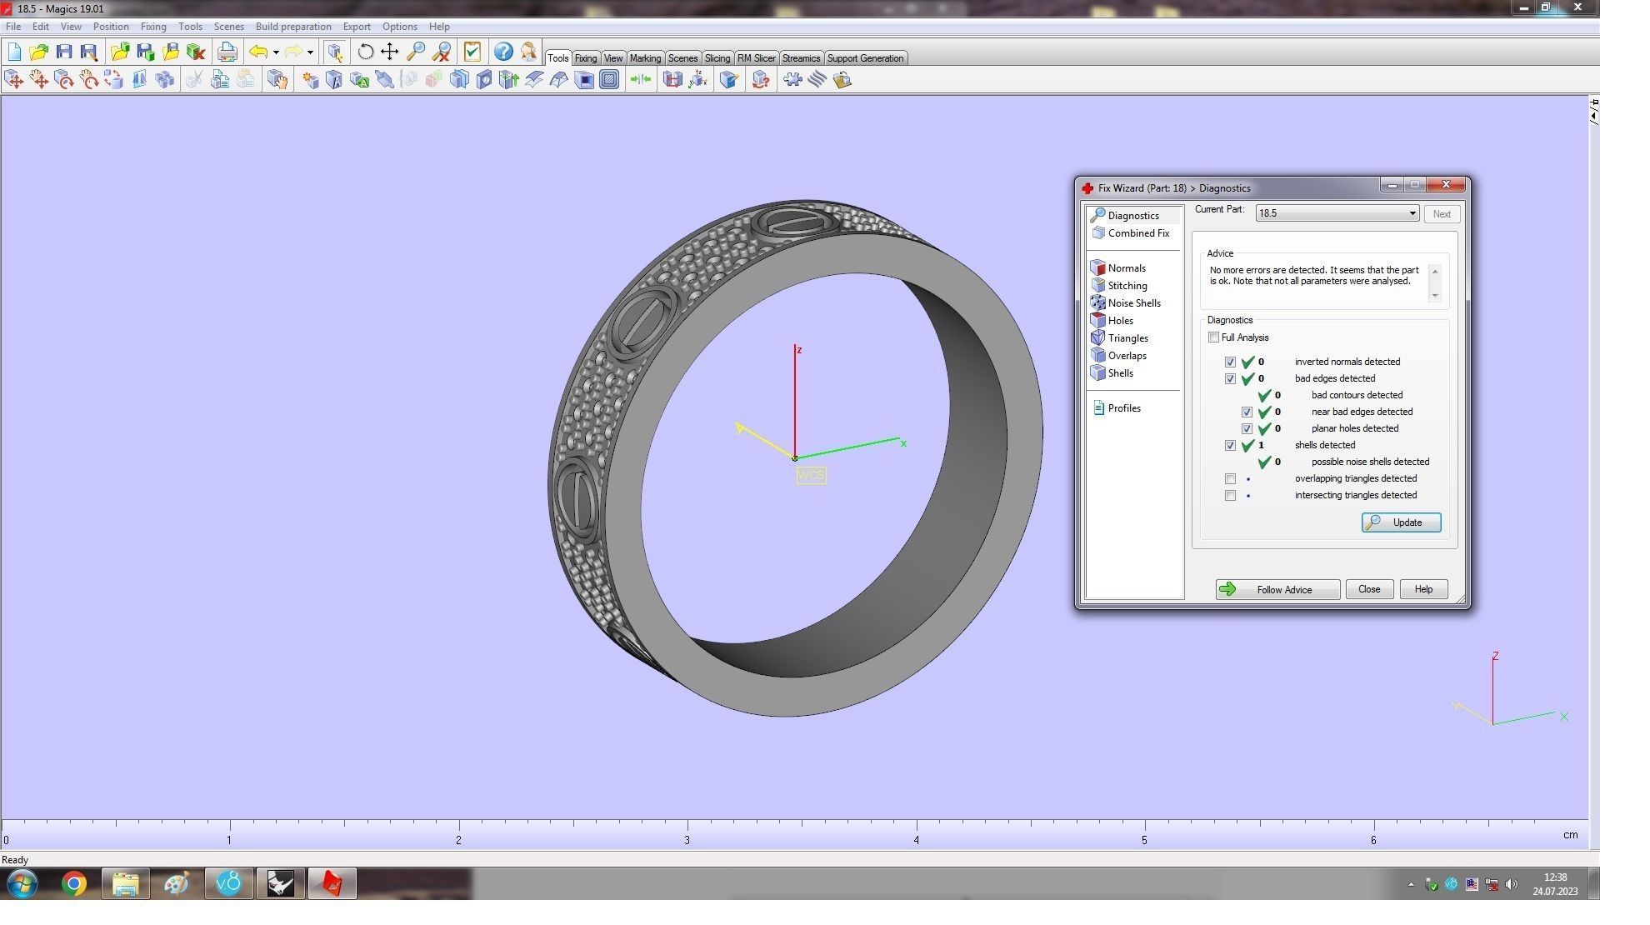Select Triangles in wizard sidebar
This screenshot has height=925, width=1650.
click(x=1120, y=338)
